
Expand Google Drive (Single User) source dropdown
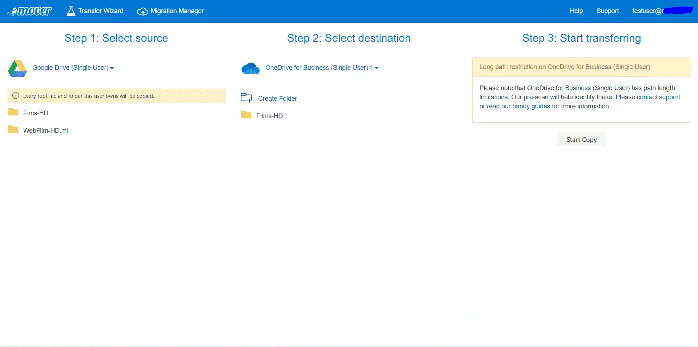tap(73, 68)
